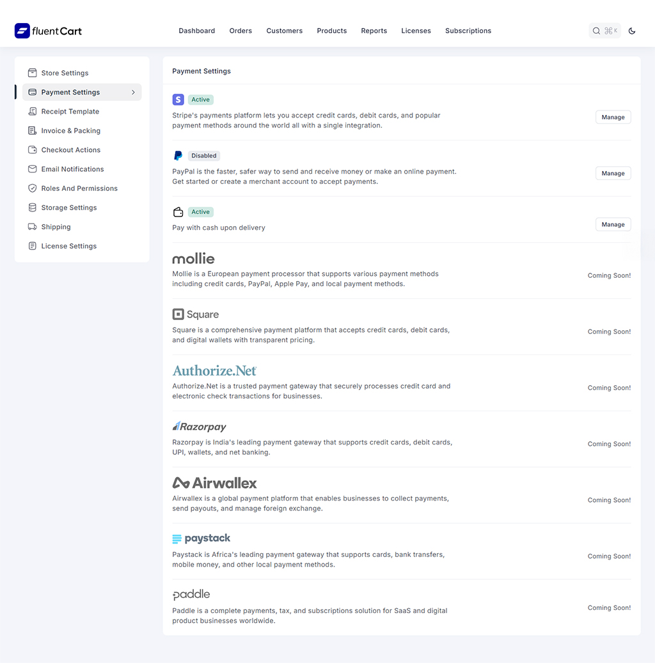Screen dimensions: 655x663
Task: Open the Customers menu
Action: tap(285, 31)
